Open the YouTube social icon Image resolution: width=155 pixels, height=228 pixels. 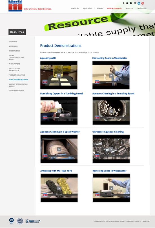pyautogui.click(x=143, y=3)
